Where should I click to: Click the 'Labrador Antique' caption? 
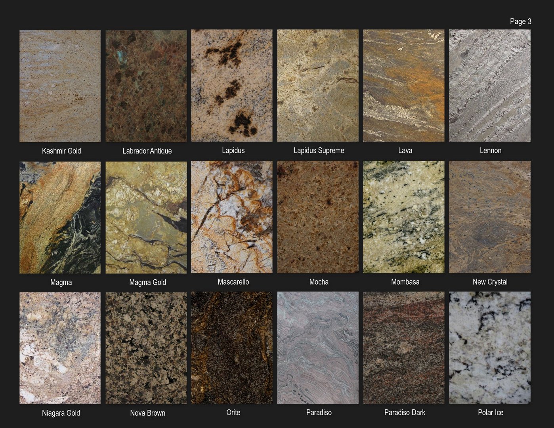pos(147,151)
